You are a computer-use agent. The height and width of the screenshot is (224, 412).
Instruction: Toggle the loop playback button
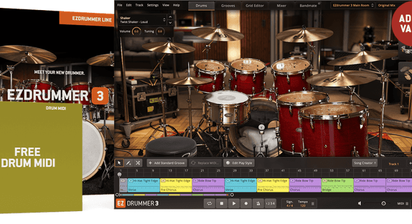(x=209, y=203)
